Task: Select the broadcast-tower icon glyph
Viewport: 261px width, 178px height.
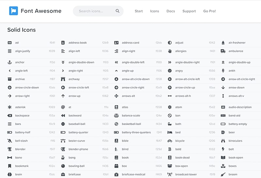Action: [170, 174]
